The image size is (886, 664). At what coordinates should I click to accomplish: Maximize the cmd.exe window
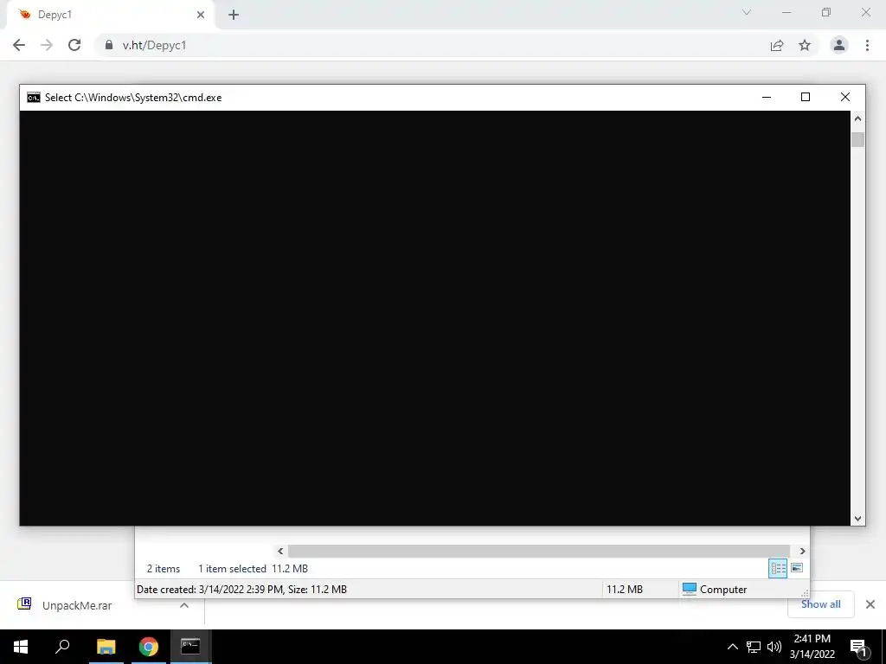(806, 97)
